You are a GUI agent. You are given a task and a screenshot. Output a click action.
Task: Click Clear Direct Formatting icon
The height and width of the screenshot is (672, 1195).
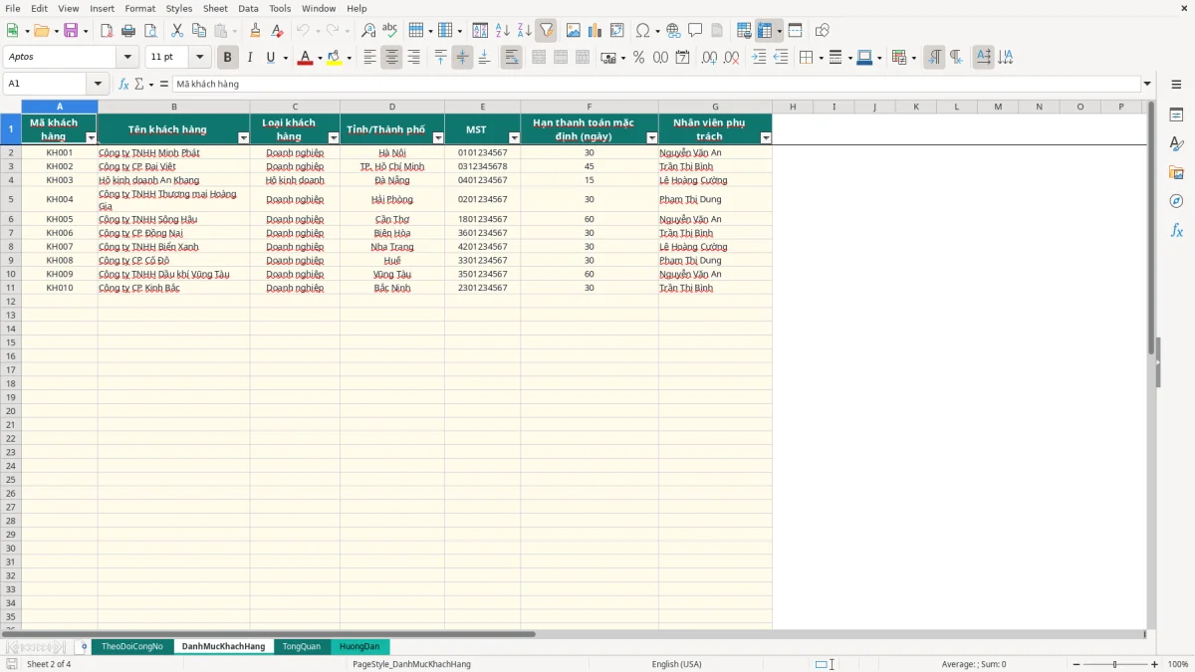[x=278, y=31]
